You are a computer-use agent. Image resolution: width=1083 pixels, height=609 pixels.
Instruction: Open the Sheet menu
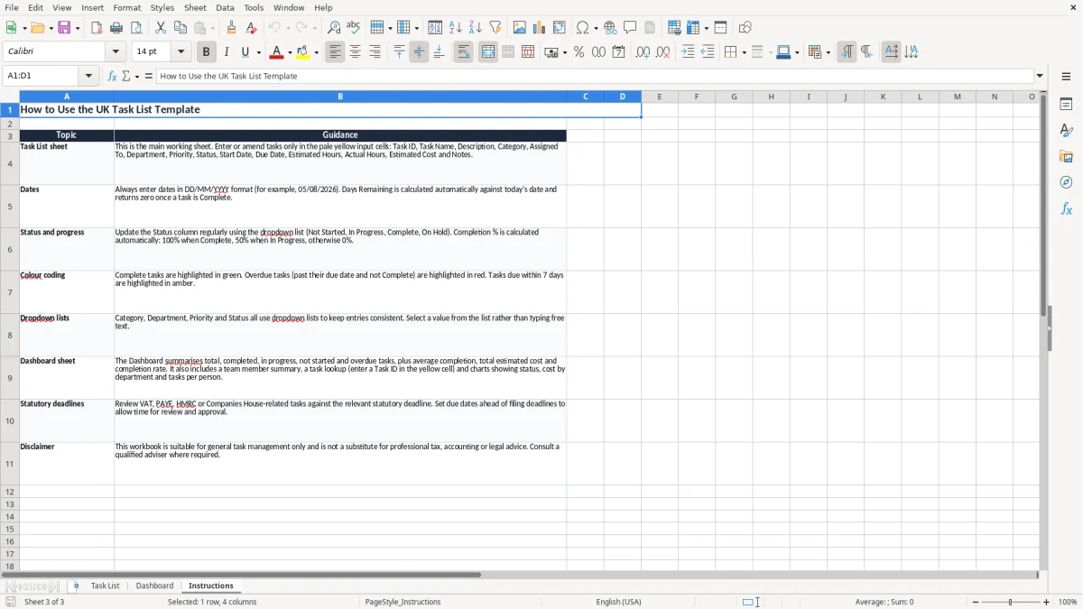point(195,7)
